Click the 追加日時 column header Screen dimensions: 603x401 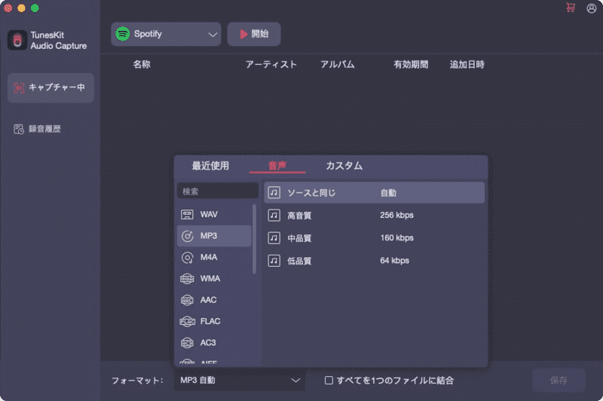click(x=467, y=65)
